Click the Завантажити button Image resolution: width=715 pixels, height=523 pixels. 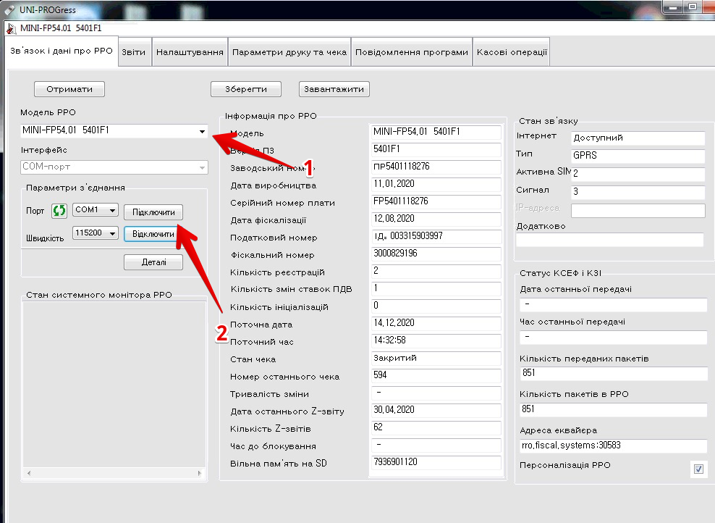click(x=334, y=89)
